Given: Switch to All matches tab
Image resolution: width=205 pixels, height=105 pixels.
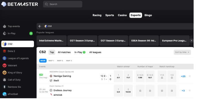Looking at the screenshot, I should coord(64,52).
